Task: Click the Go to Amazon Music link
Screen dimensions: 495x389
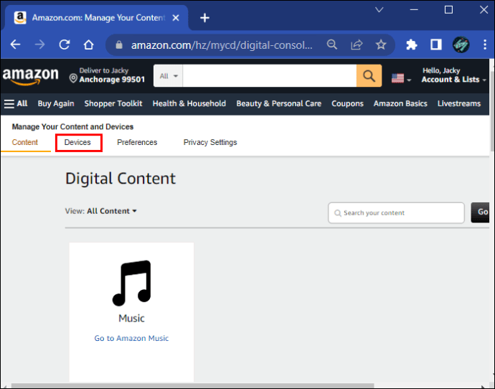Action: (x=131, y=338)
